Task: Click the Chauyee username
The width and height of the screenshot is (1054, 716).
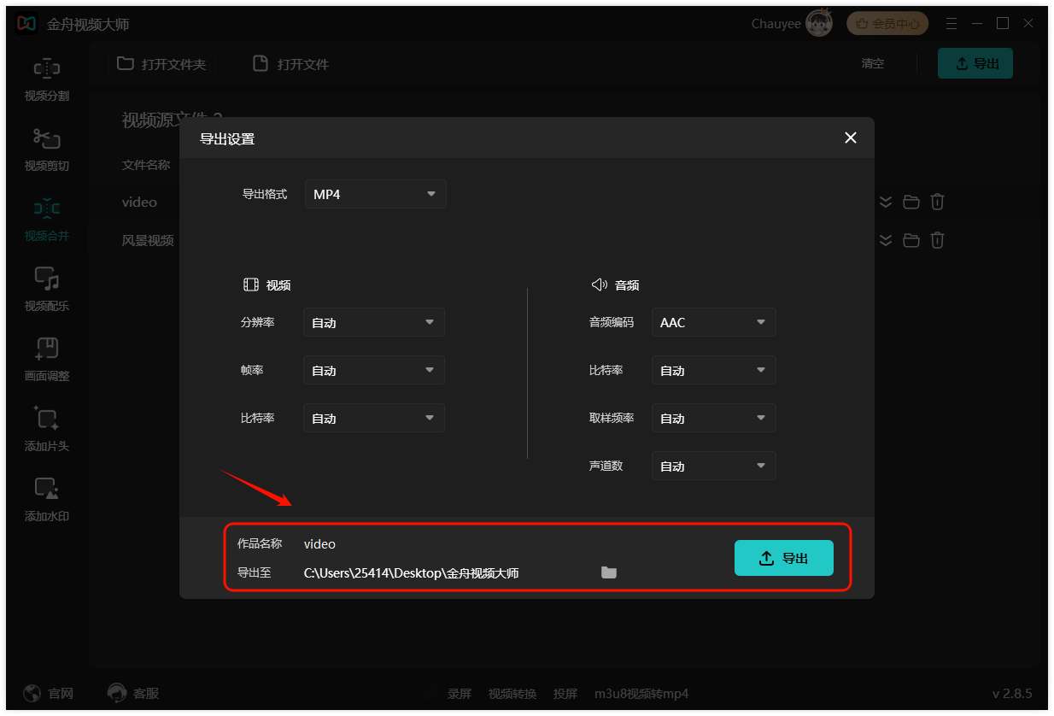Action: pos(776,24)
